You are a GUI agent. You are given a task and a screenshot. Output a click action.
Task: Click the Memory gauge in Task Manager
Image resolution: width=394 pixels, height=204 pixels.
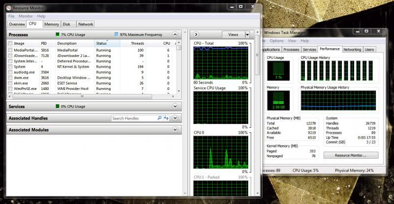tap(278, 101)
